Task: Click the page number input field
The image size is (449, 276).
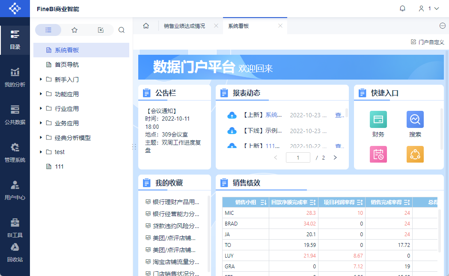Action: (x=298, y=157)
